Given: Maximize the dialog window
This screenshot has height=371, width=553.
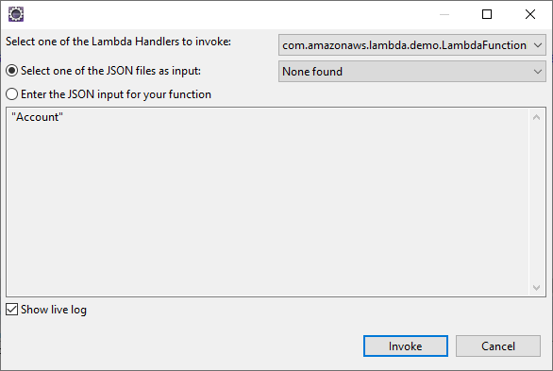Looking at the screenshot, I should coord(487,14).
